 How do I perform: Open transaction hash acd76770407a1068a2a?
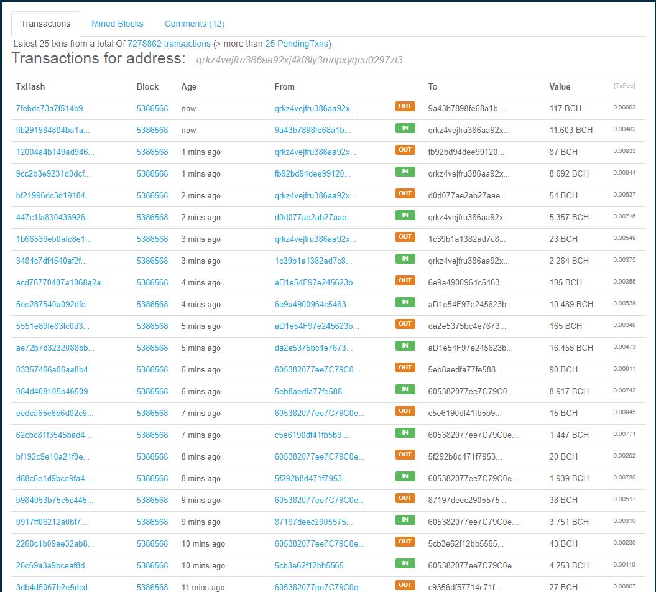click(x=62, y=282)
